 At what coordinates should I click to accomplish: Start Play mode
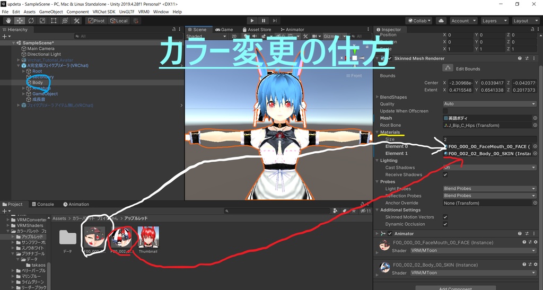[x=252, y=21]
